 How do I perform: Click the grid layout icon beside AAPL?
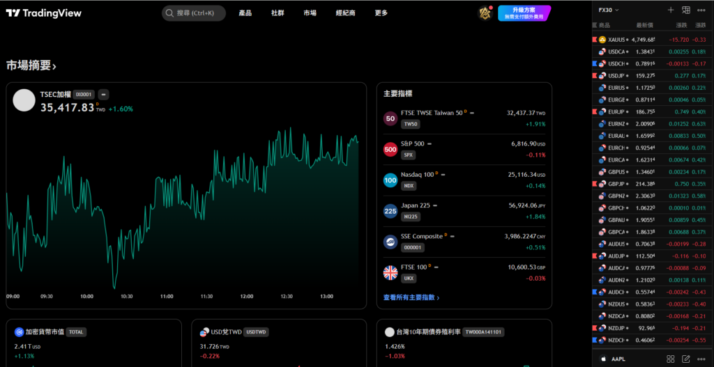pyautogui.click(x=670, y=359)
